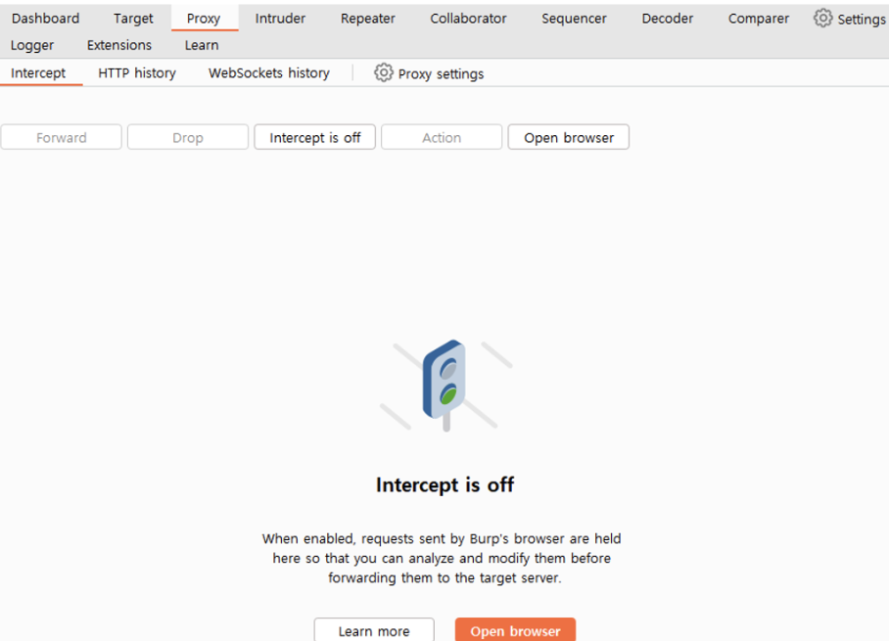Open the Learn tab
This screenshot has height=641, width=889.
click(x=202, y=45)
